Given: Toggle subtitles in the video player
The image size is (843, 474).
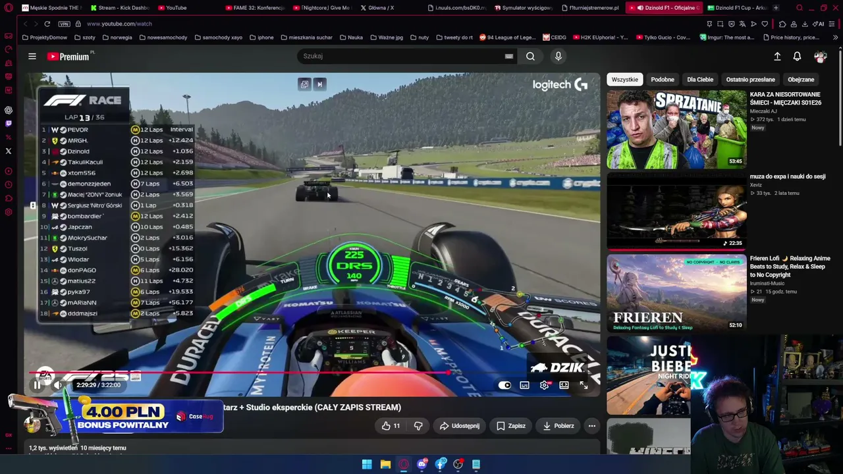Looking at the screenshot, I should [524, 385].
